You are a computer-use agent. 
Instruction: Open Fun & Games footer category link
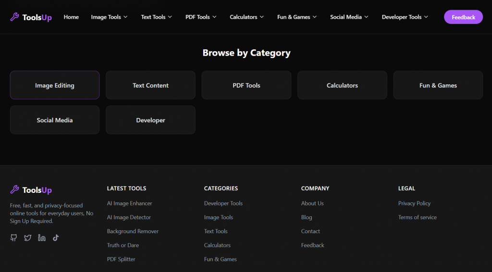(x=220, y=259)
